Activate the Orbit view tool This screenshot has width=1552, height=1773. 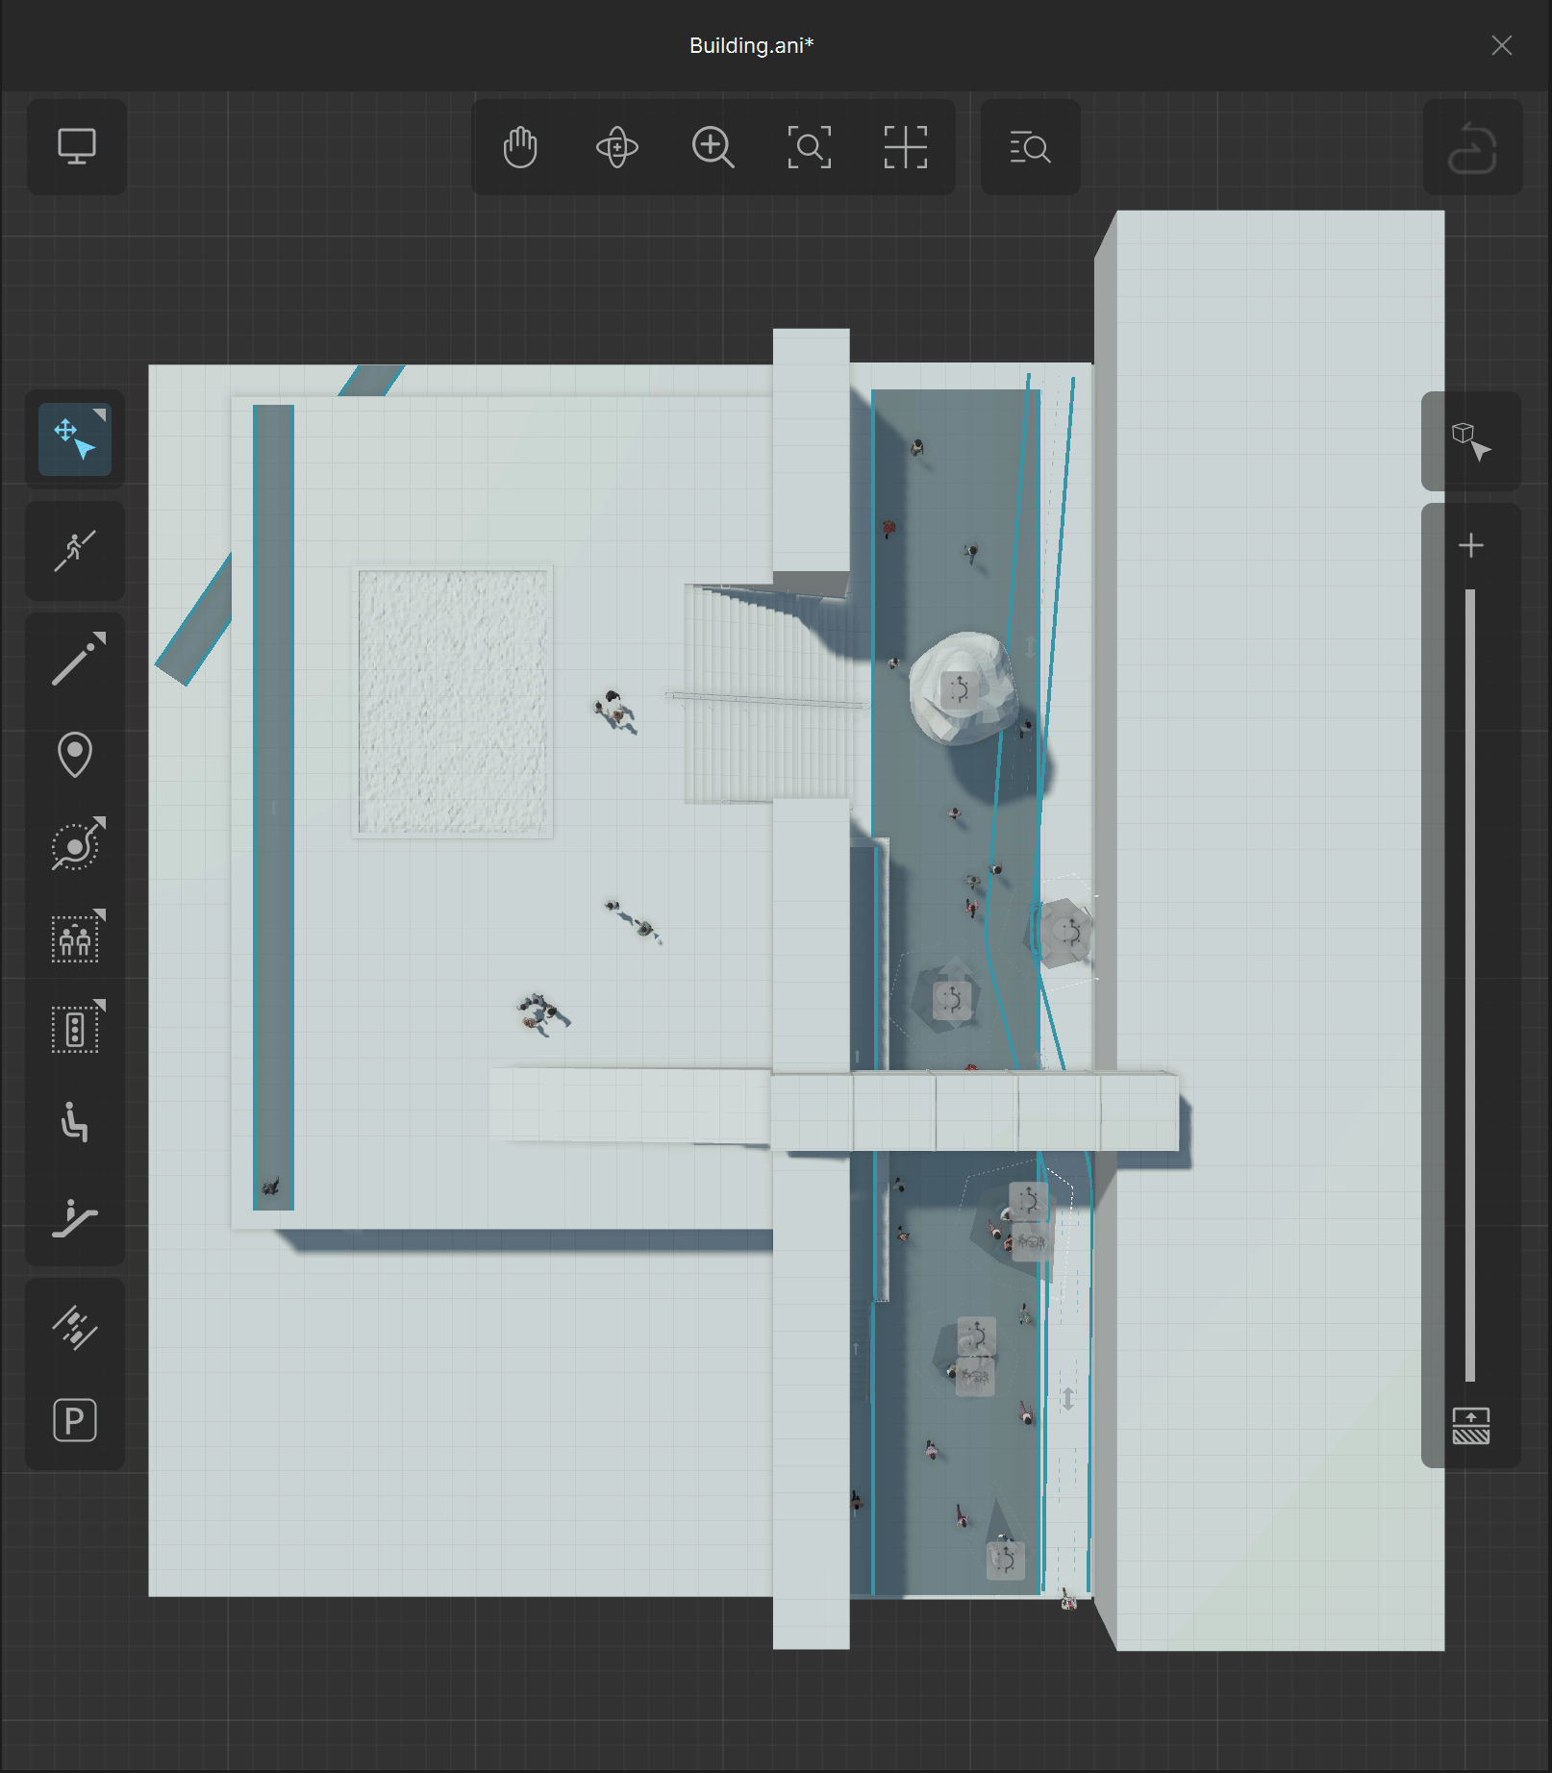616,147
